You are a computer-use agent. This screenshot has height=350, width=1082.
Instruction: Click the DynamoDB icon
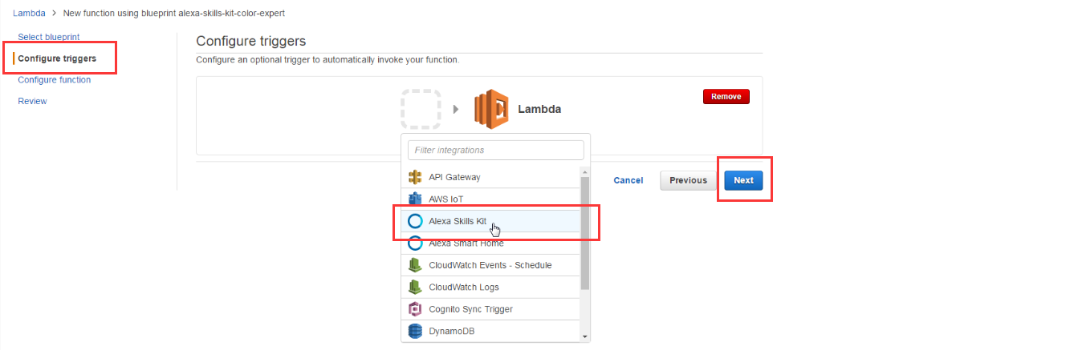pyautogui.click(x=415, y=331)
